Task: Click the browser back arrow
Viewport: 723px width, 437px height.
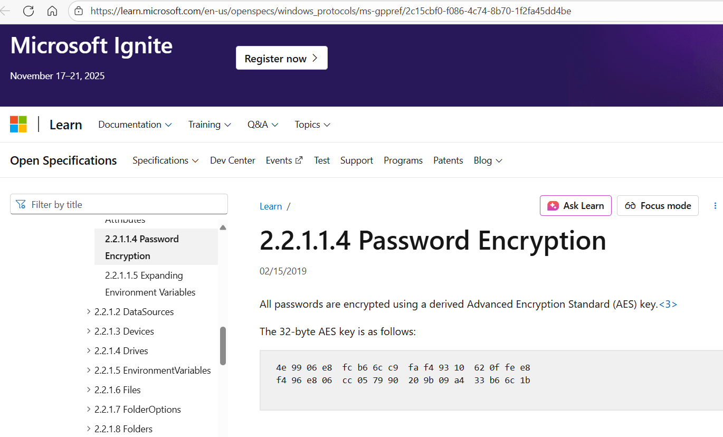Action: (5, 11)
